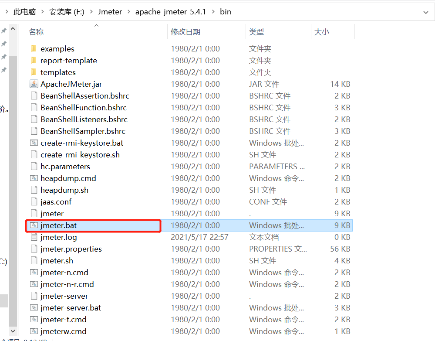This screenshot has width=435, height=341.
Task: Click the templates folder icon
Action: tap(34, 72)
